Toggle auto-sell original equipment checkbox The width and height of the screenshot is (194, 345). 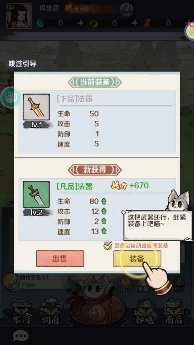point(108,246)
